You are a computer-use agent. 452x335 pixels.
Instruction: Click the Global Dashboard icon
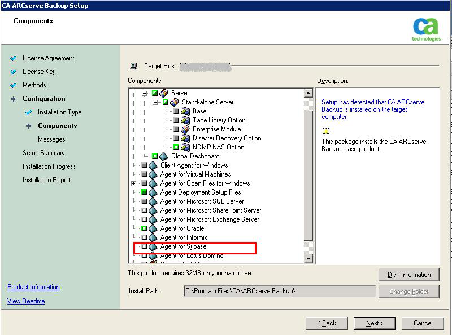[163, 156]
